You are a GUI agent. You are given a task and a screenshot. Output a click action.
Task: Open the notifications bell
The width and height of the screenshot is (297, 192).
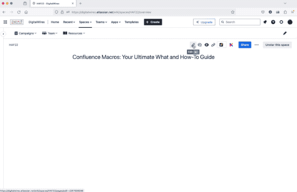click(x=265, y=22)
